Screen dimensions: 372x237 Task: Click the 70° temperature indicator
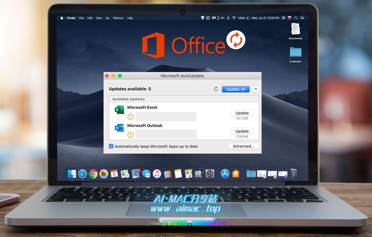(x=221, y=18)
